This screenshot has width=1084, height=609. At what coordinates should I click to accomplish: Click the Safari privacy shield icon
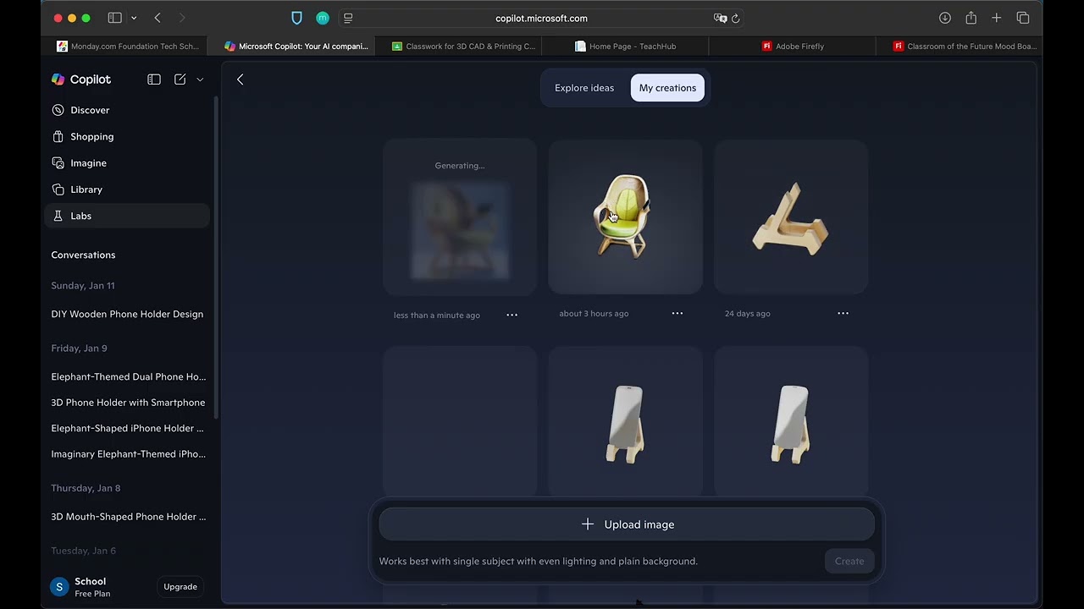click(x=296, y=18)
